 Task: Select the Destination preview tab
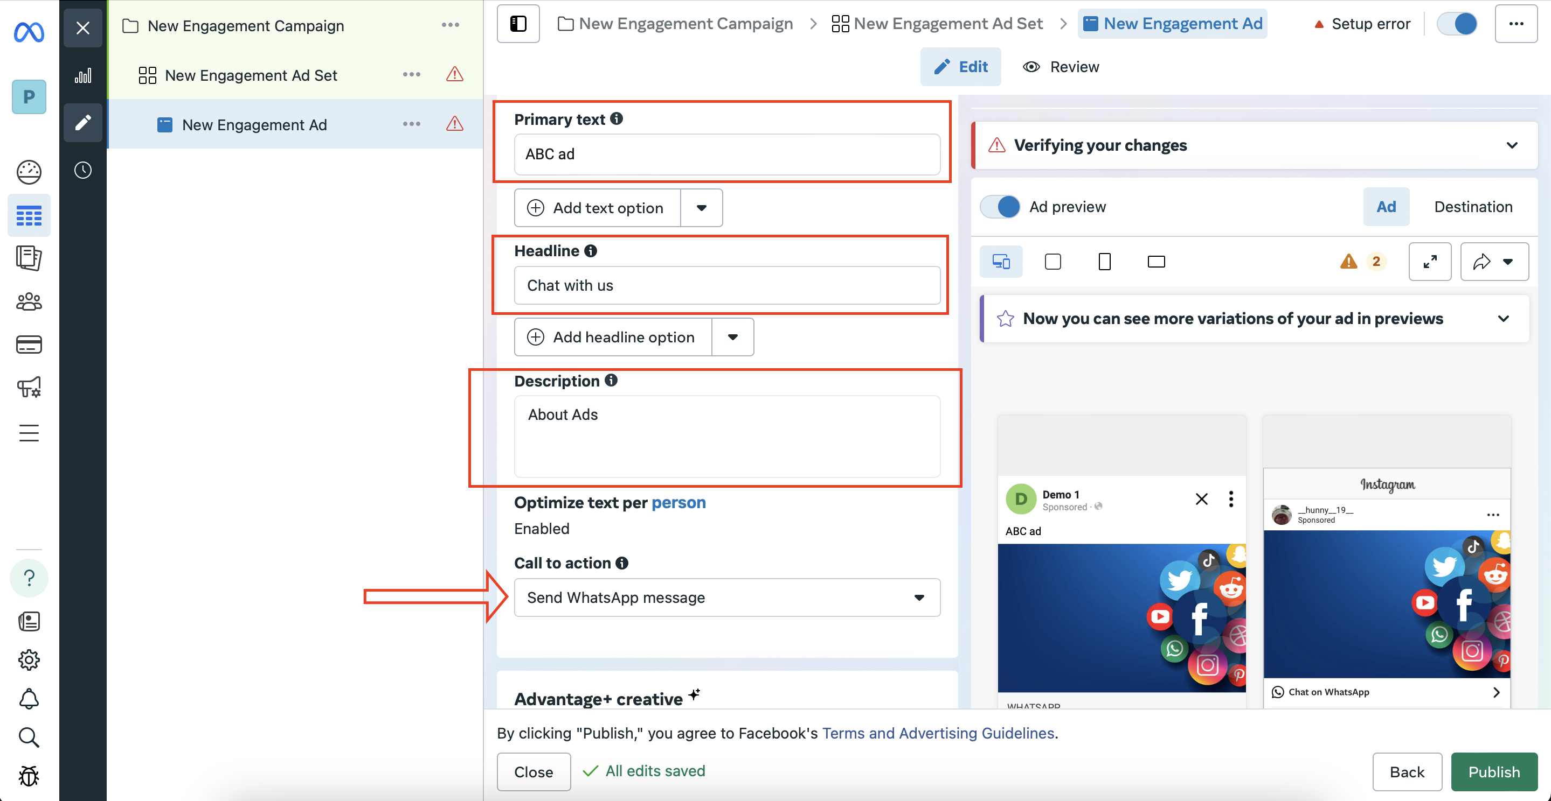pyautogui.click(x=1473, y=207)
